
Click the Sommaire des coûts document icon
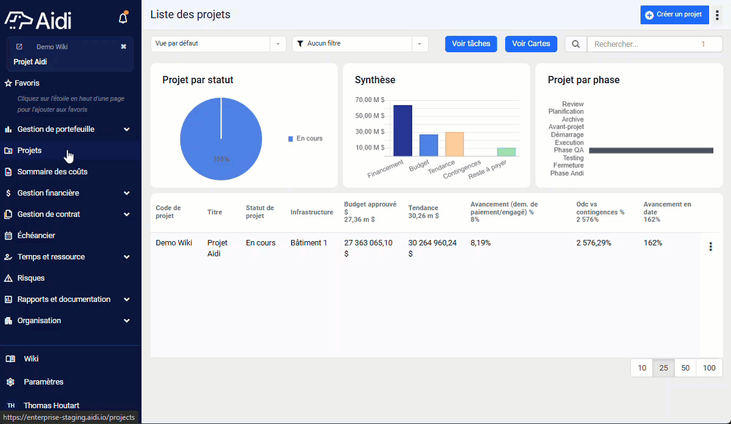pyautogui.click(x=8, y=172)
